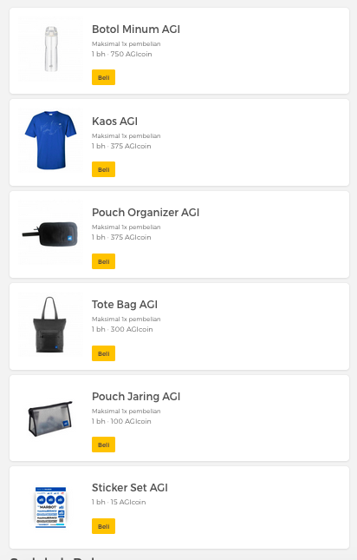This screenshot has width=357, height=560.
Task: Buy the Sticker Set AGI
Action: (x=103, y=526)
